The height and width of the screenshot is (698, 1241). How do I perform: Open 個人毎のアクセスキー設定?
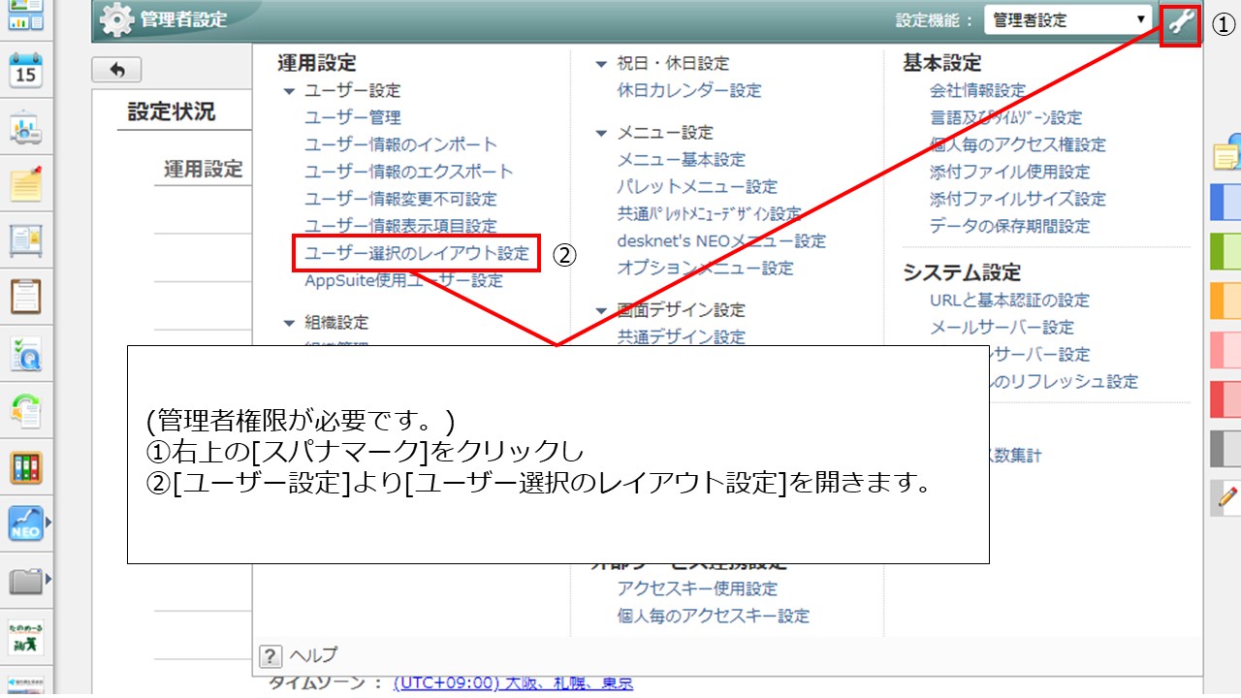(x=713, y=616)
